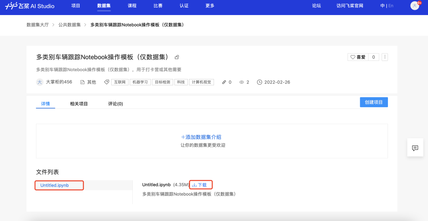Click the 创建项目 button
The image size is (428, 221).
pos(374,102)
